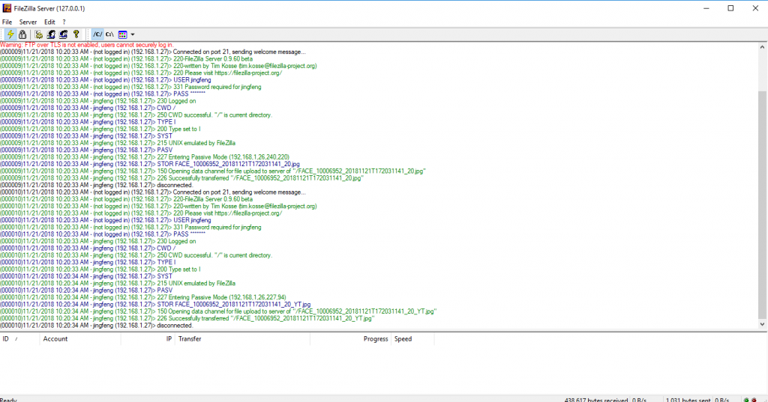Image resolution: width=768 pixels, height=402 pixels.
Task: Toggle server active with lightning bolt icon
Action: click(10, 34)
